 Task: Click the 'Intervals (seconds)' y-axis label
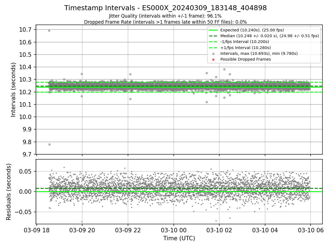tap(14, 90)
